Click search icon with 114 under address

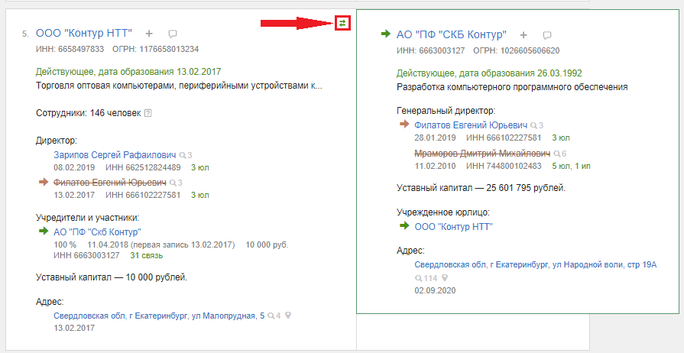tap(419, 278)
